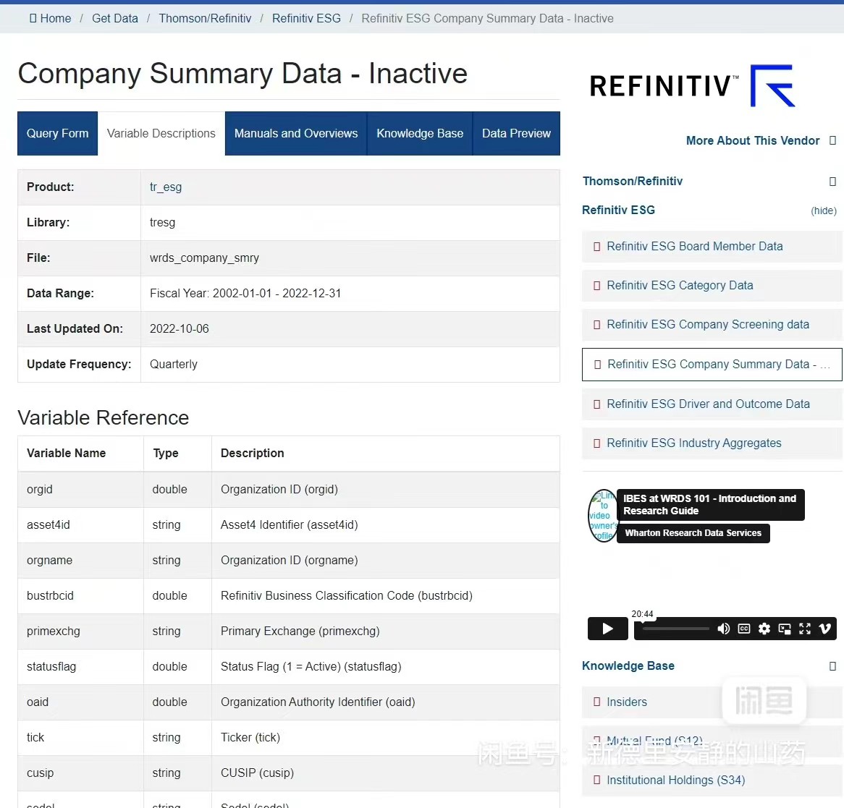Open the video settings gear
The height and width of the screenshot is (808, 844).
[764, 629]
